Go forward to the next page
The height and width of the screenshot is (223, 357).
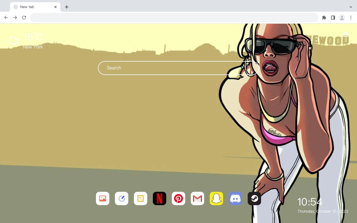tap(15, 18)
